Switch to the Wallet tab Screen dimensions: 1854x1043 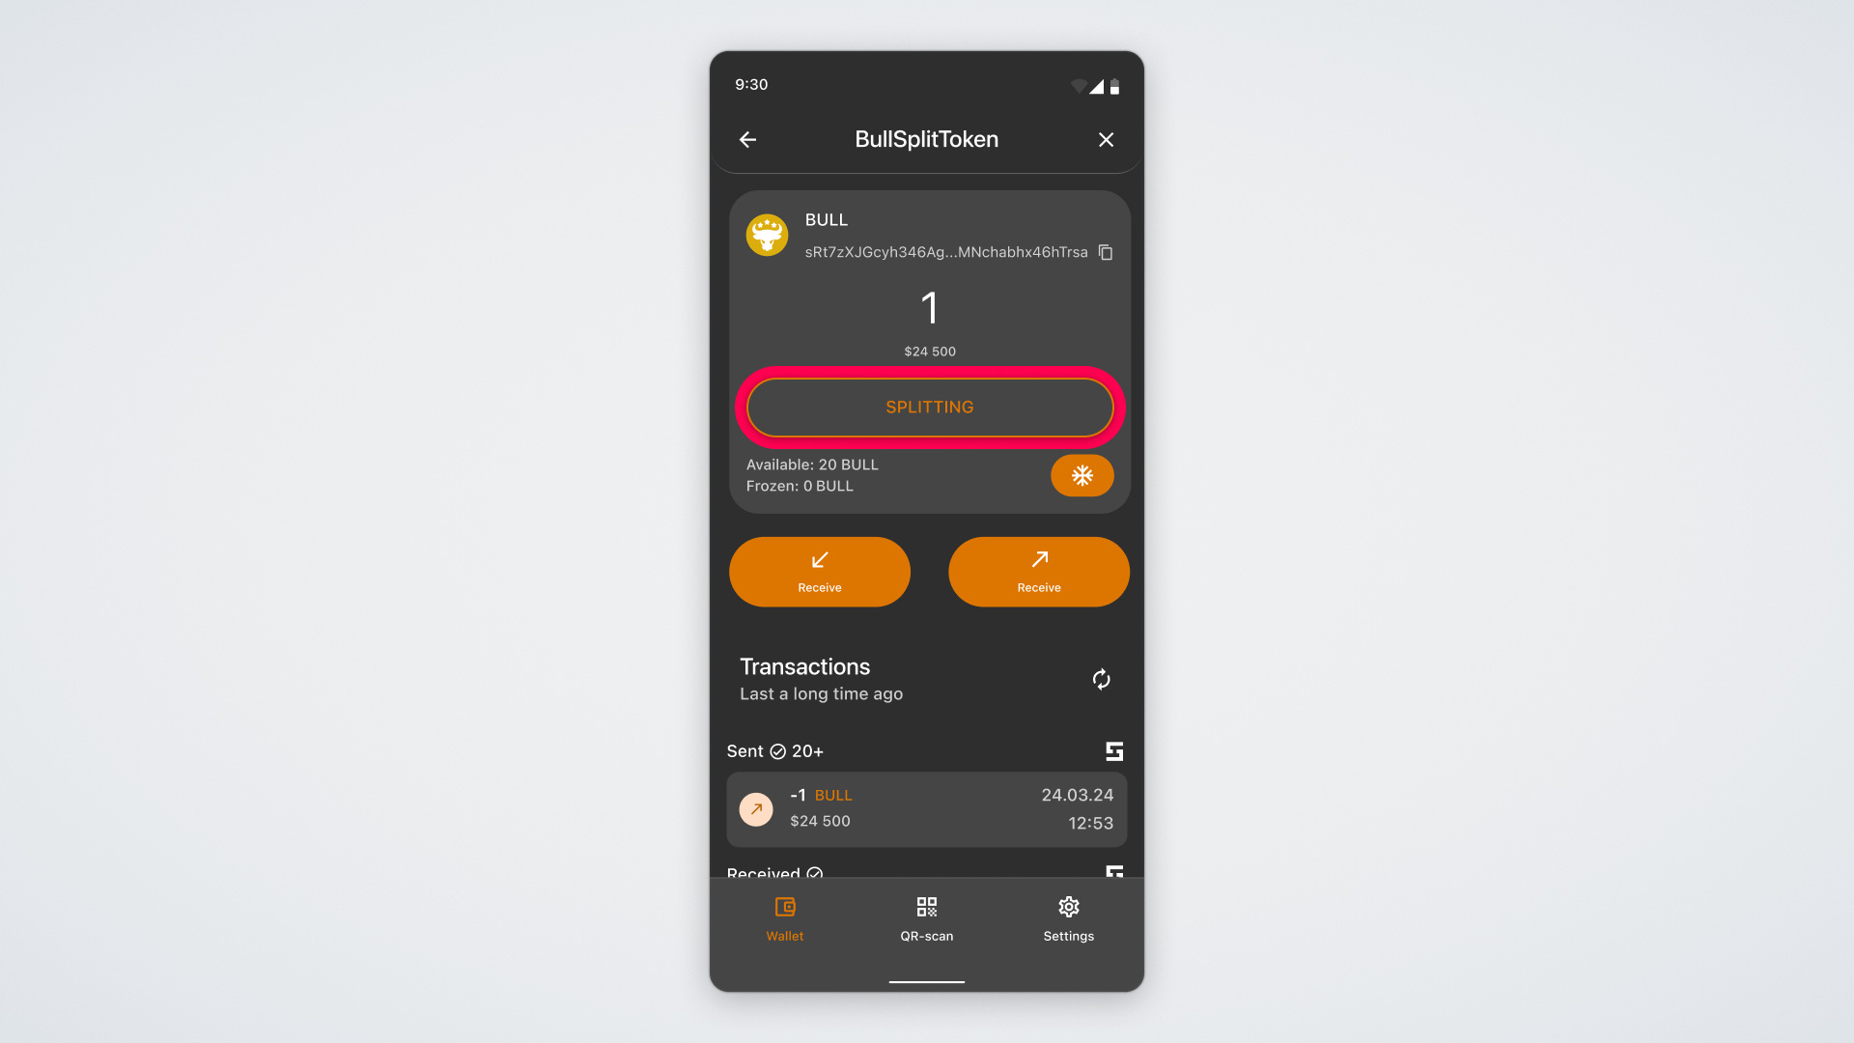tap(785, 919)
